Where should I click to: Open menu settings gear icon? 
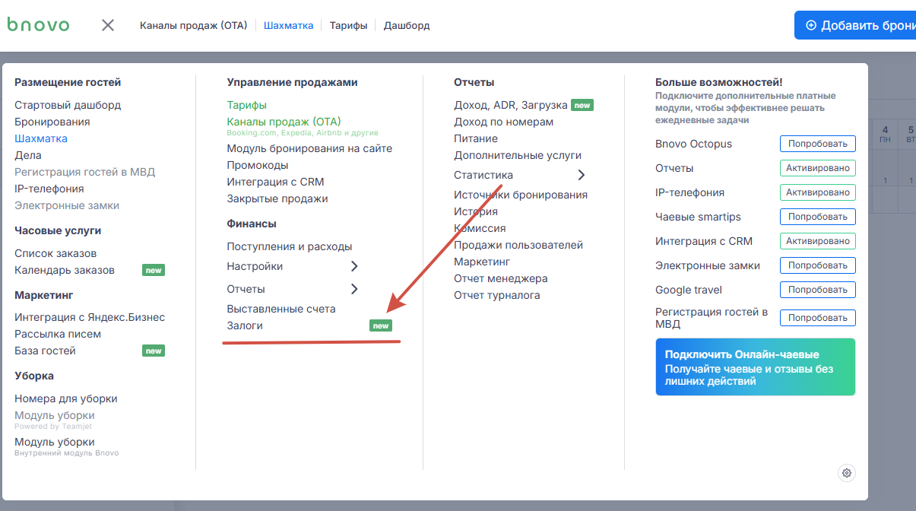pyautogui.click(x=847, y=473)
